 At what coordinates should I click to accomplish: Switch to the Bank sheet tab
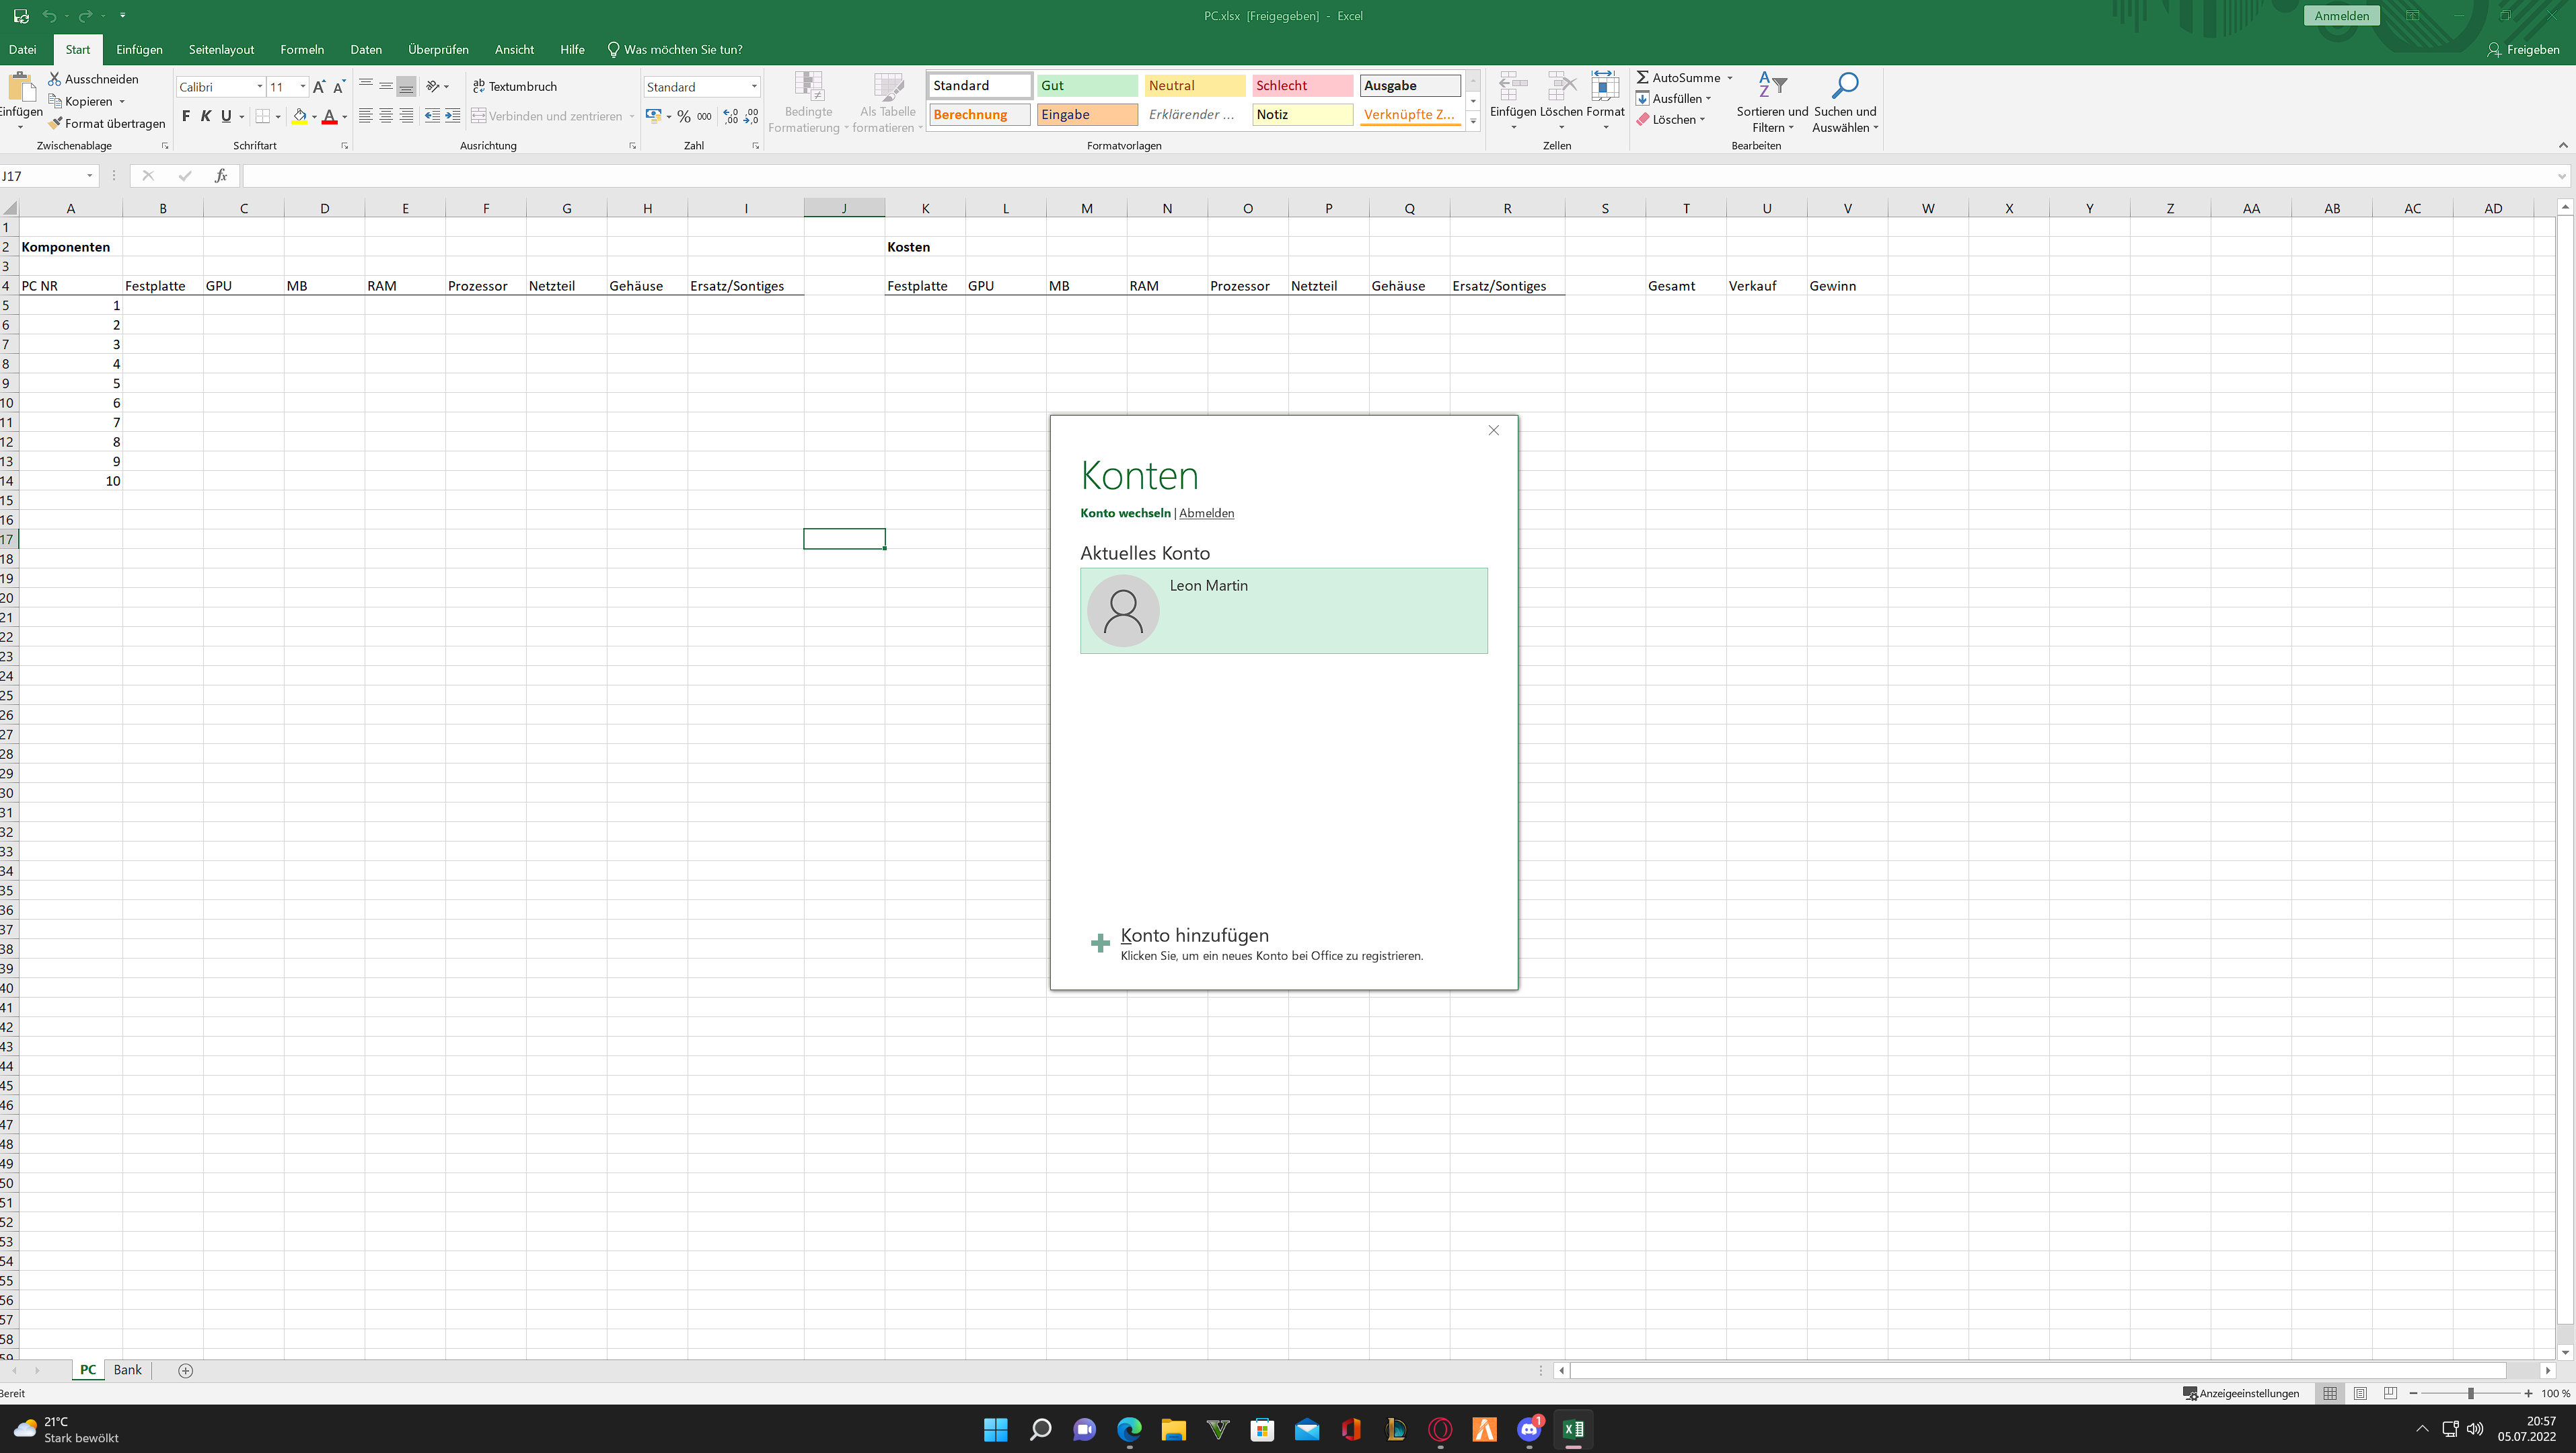(127, 1370)
